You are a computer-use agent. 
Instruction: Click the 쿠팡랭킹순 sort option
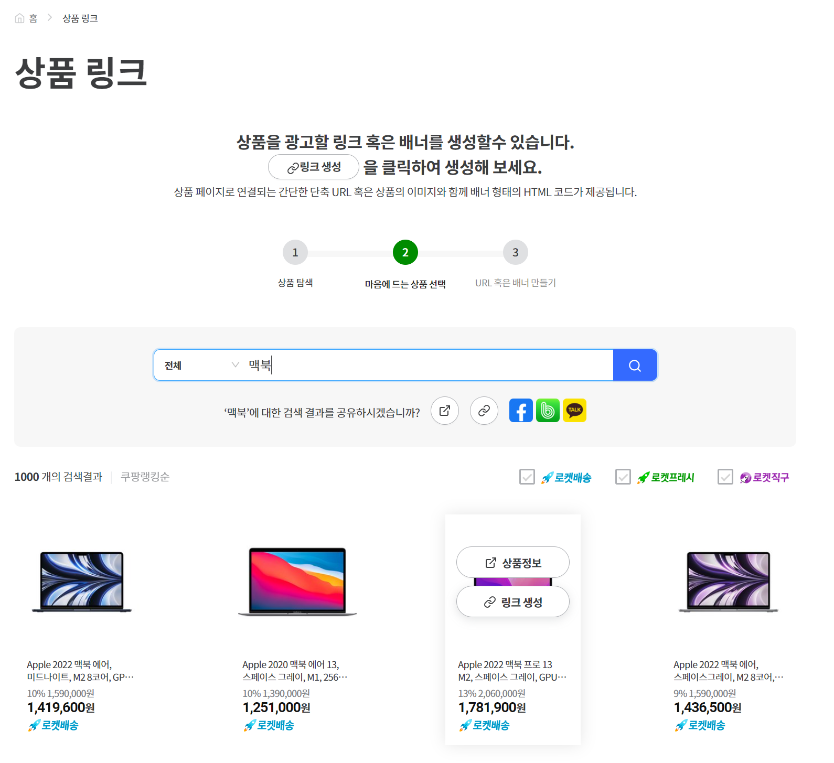tap(145, 477)
